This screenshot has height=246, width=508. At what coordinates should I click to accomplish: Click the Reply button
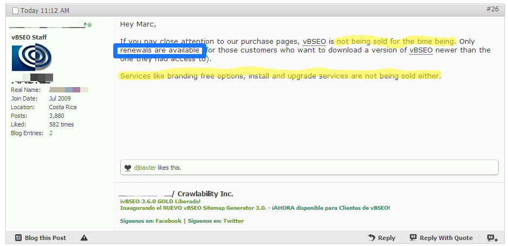pos(382,238)
